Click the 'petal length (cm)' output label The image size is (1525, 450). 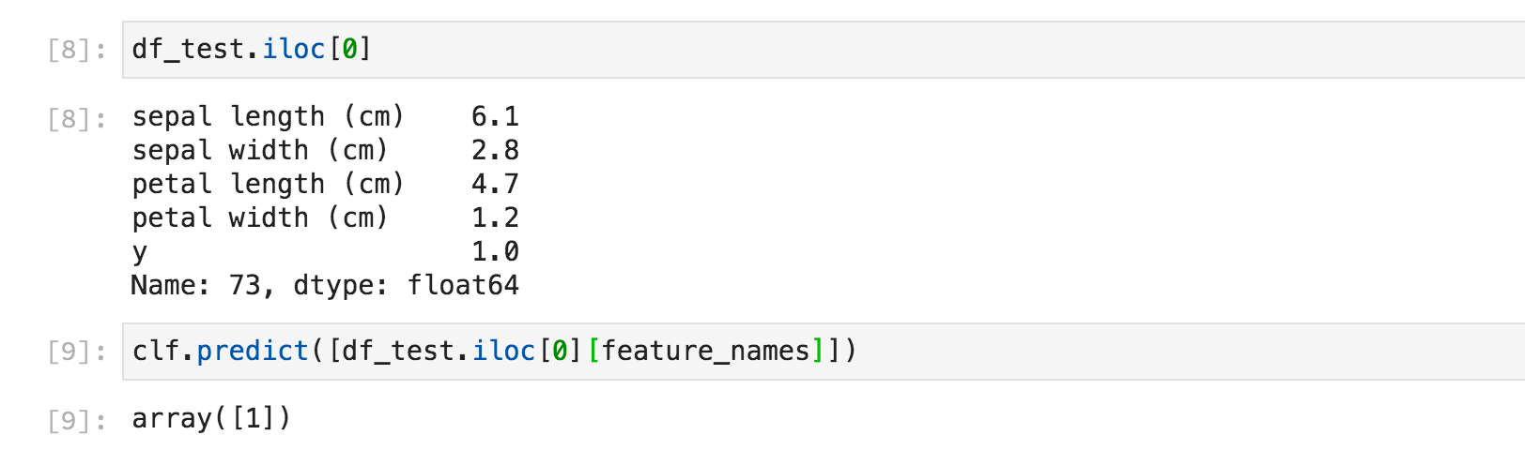[x=268, y=184]
